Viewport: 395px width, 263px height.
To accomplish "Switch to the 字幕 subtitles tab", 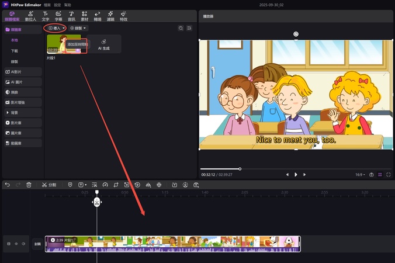I will point(58,16).
